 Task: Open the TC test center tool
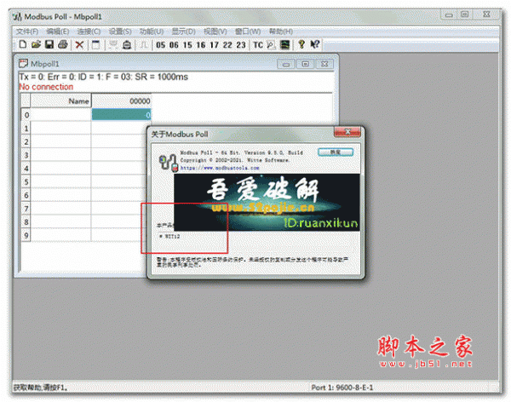tap(258, 45)
